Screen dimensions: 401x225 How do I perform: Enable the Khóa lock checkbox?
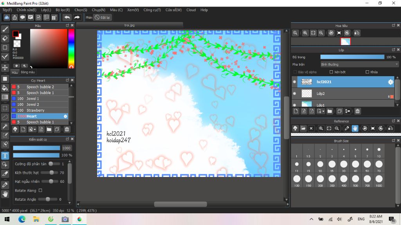click(367, 72)
